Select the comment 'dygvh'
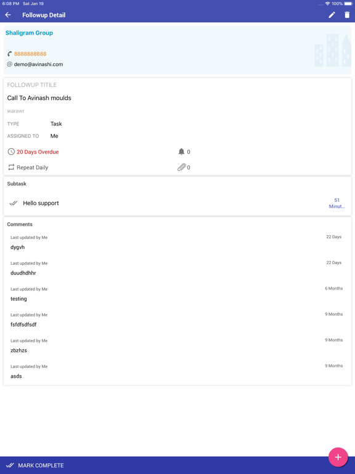 (17, 247)
